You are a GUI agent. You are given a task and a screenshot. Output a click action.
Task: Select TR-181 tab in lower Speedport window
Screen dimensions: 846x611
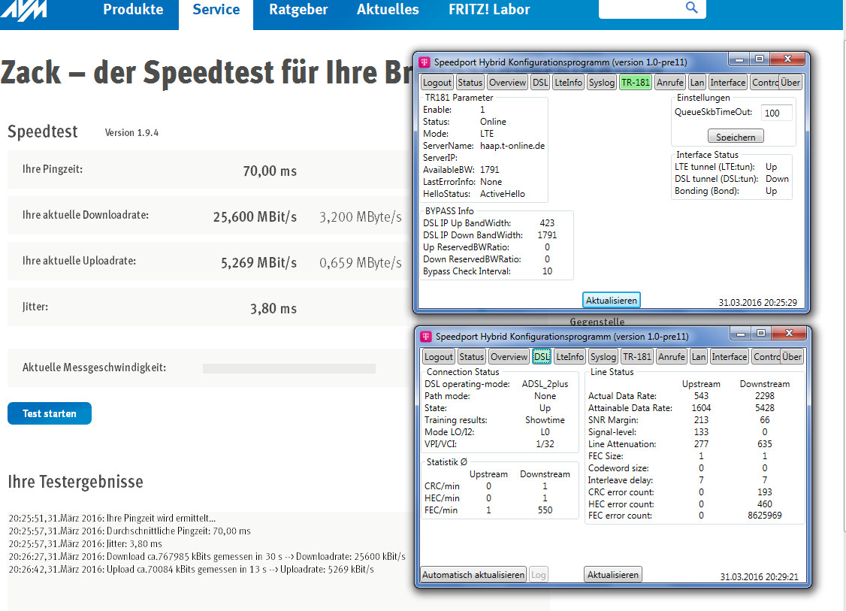(637, 357)
